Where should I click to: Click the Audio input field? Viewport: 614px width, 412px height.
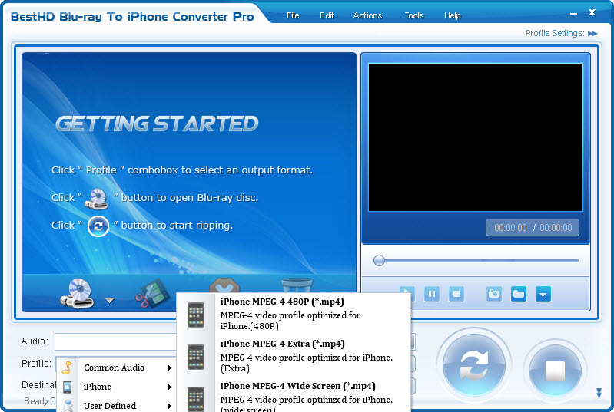115,342
